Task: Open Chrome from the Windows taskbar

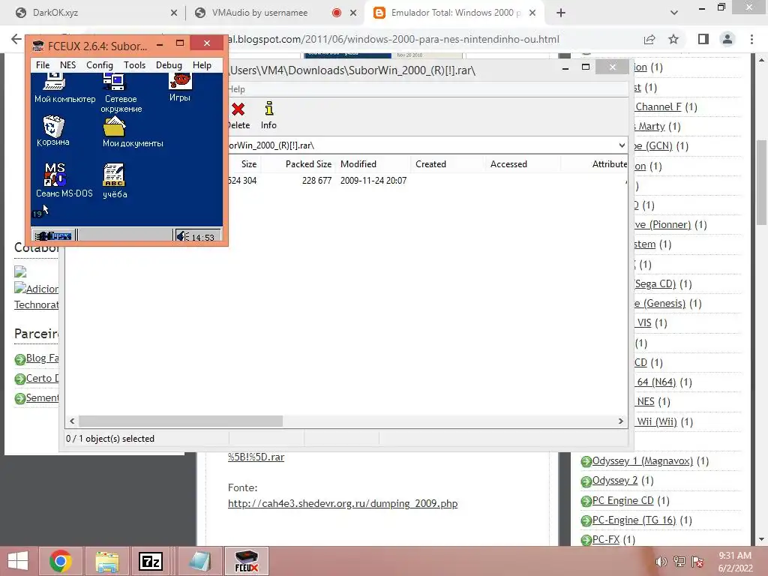Action: (60, 561)
